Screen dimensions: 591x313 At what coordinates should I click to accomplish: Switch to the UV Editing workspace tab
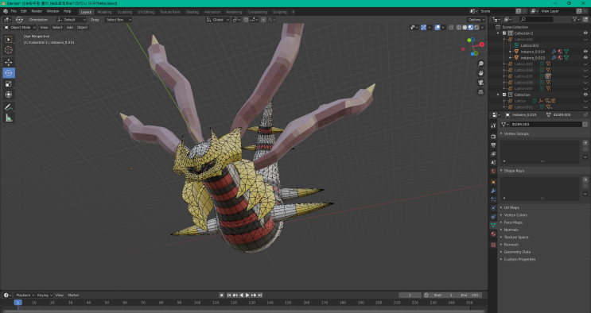(x=146, y=12)
